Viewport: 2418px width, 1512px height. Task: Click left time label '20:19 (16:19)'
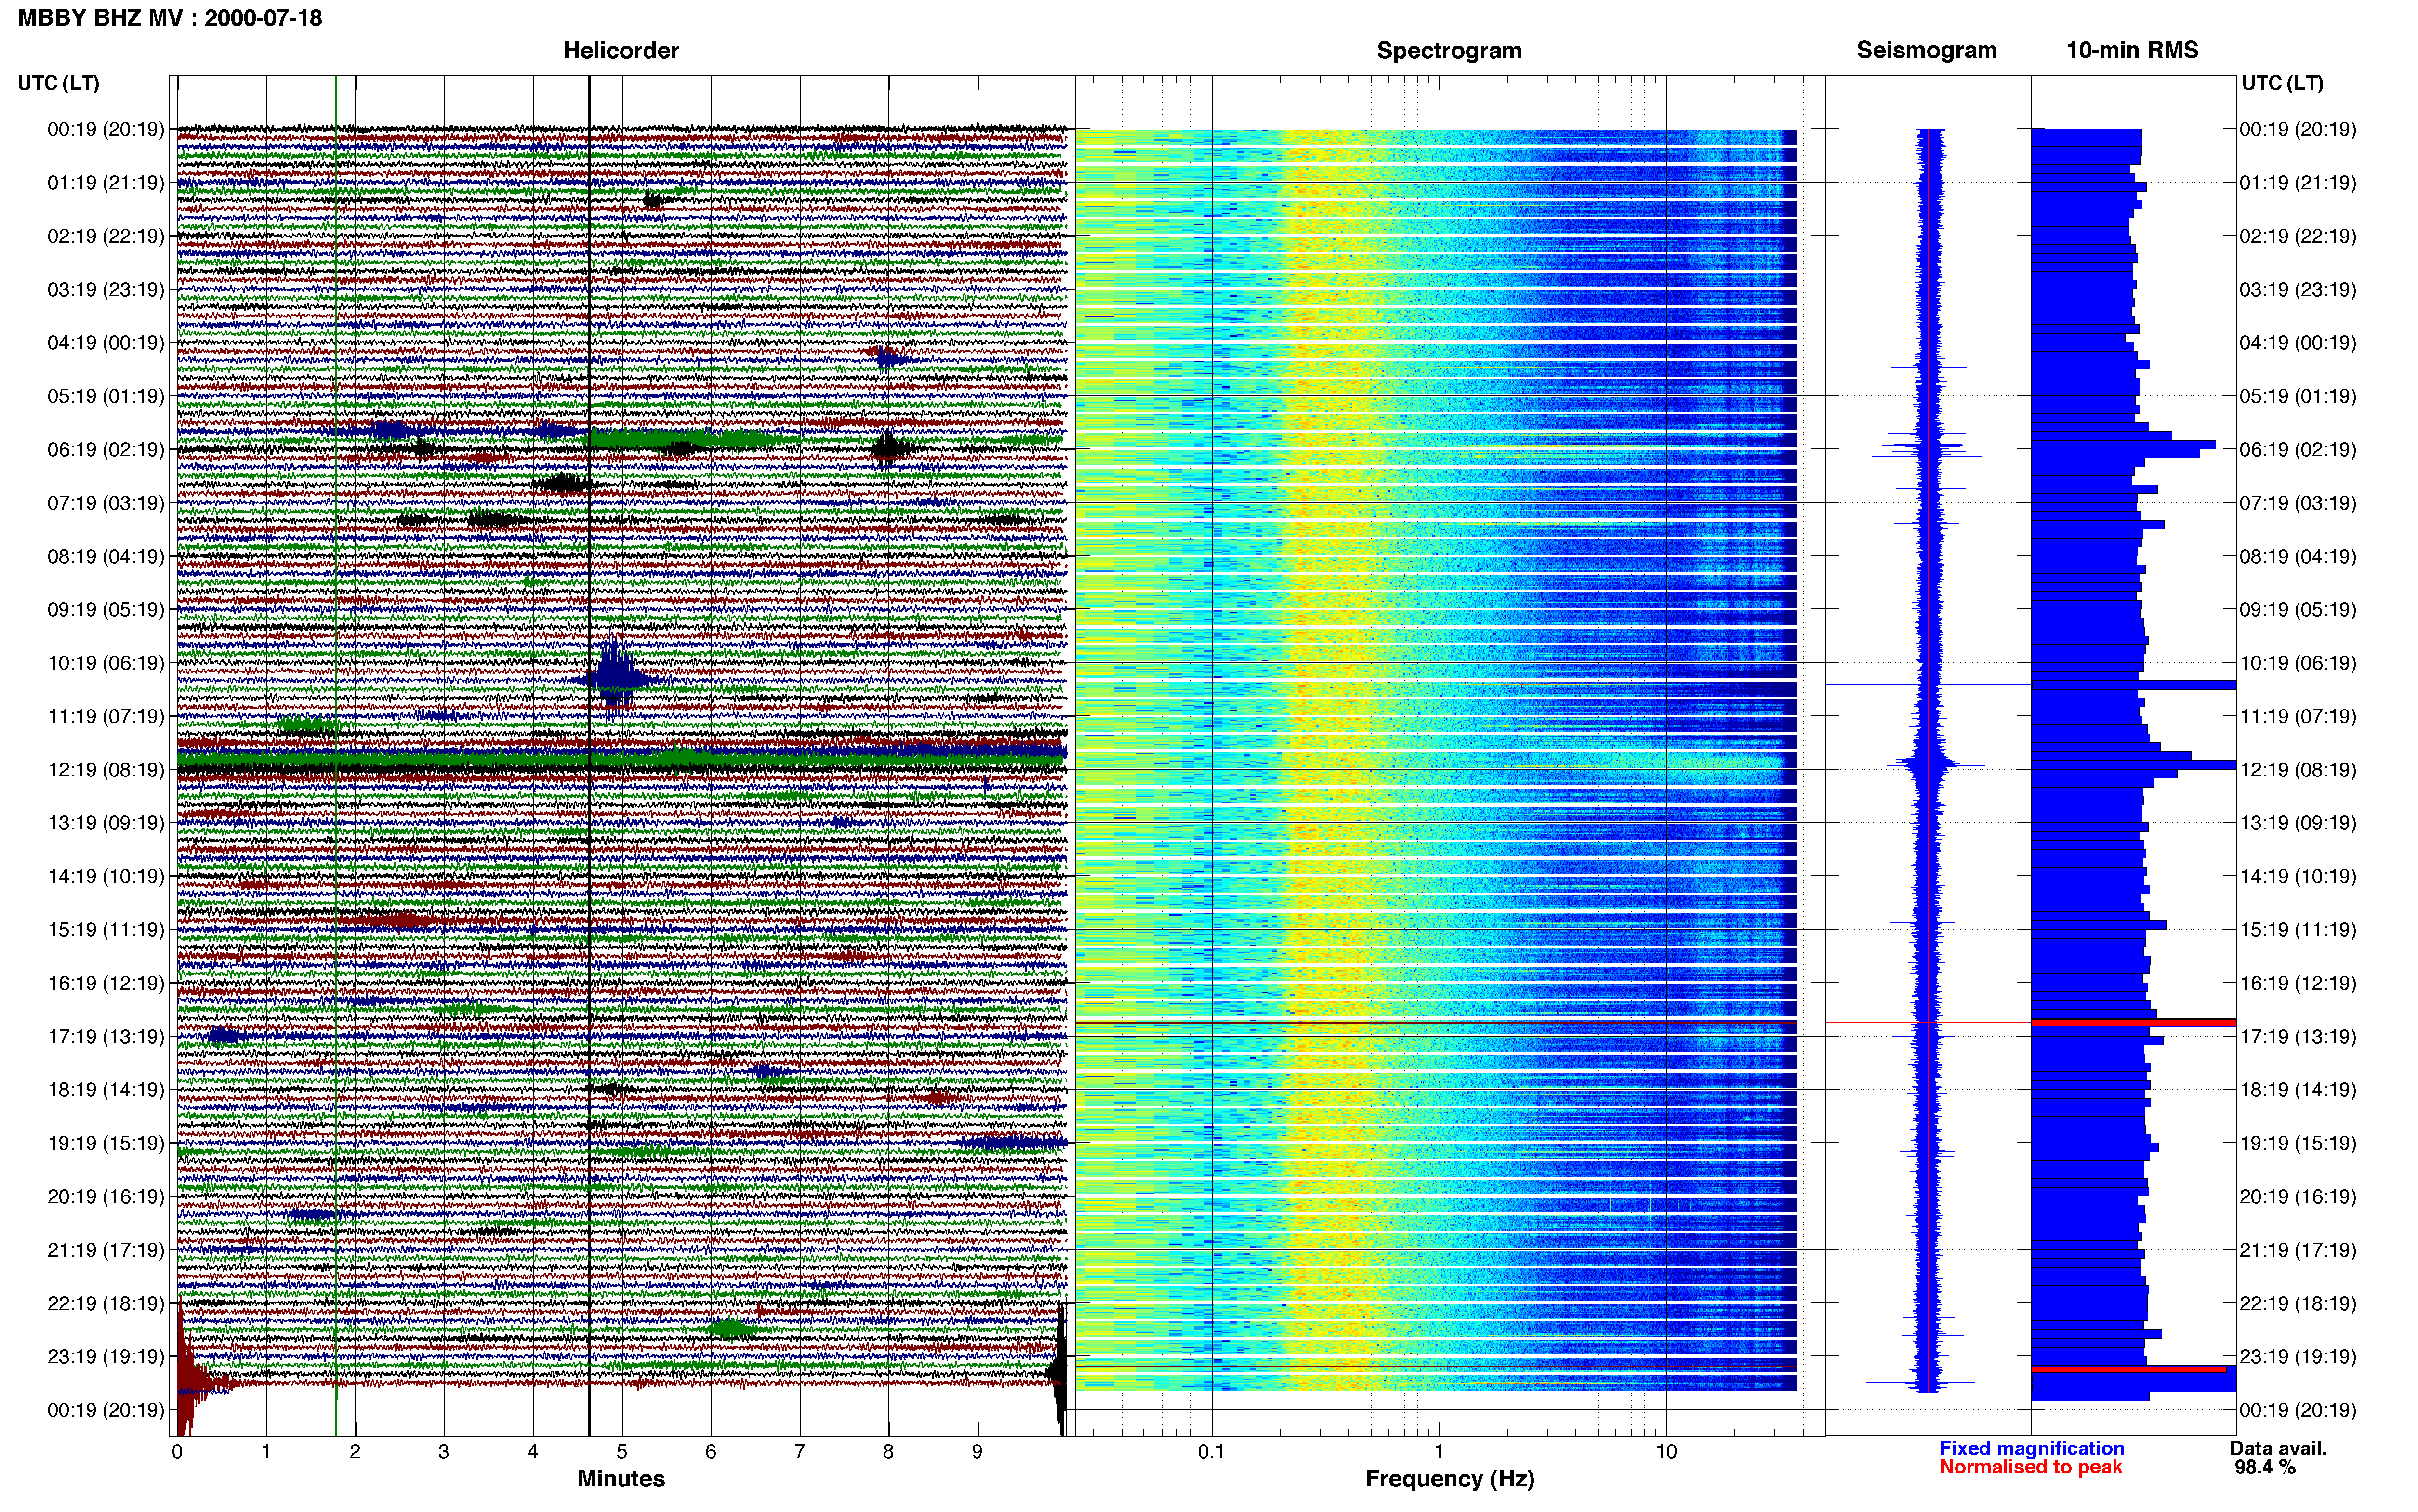[106, 1197]
